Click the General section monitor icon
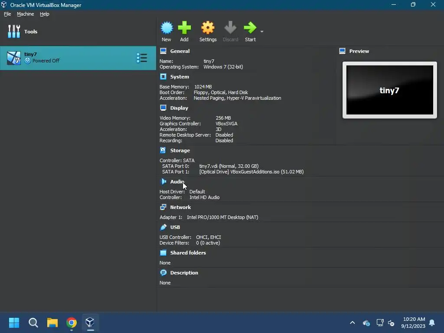This screenshot has height=333, width=444. pyautogui.click(x=163, y=51)
